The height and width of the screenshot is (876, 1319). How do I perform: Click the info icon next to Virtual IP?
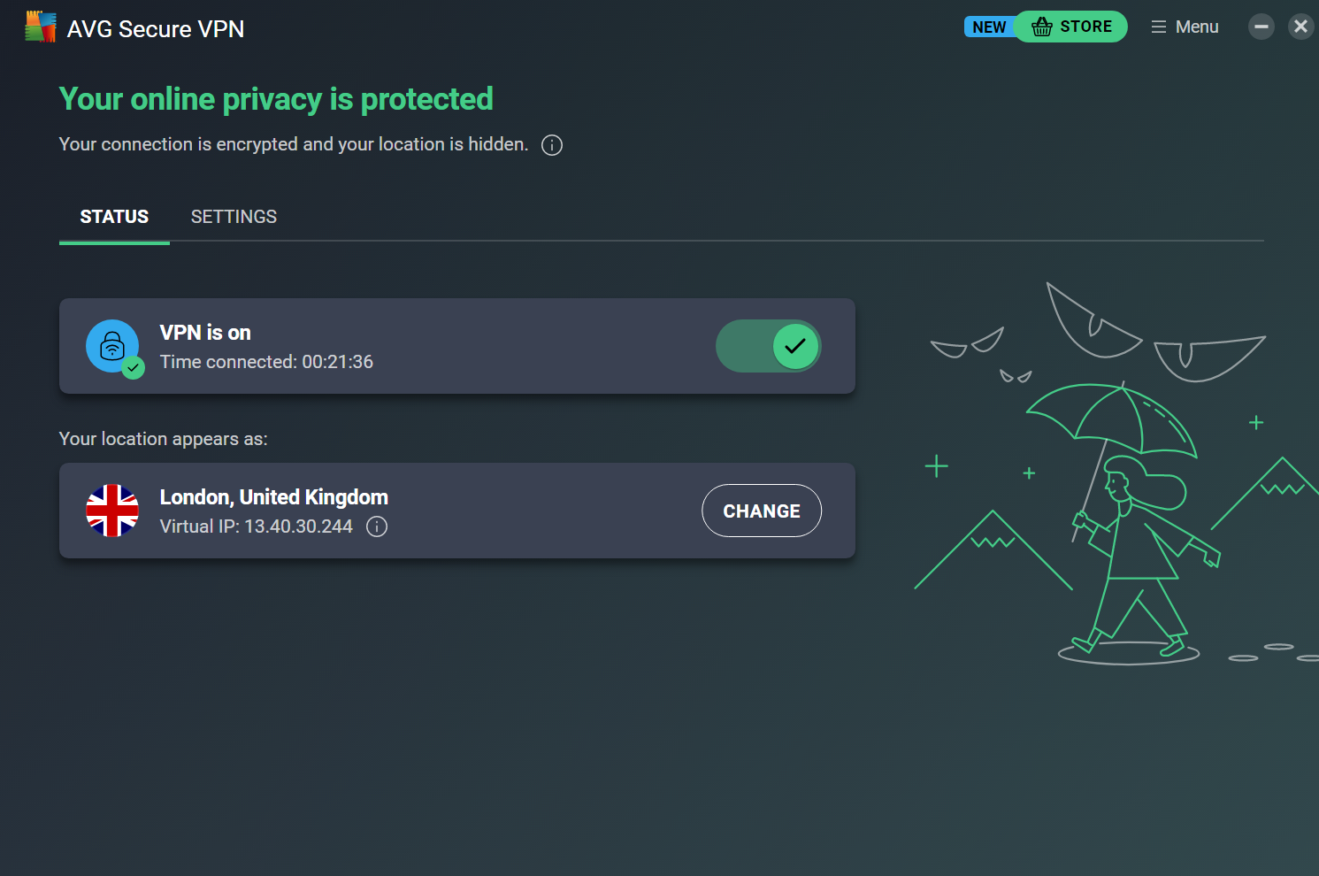[x=376, y=526]
